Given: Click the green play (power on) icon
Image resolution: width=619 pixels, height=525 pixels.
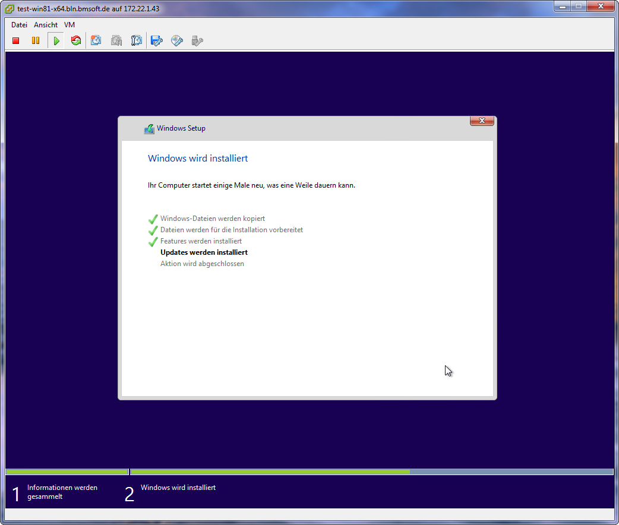Looking at the screenshot, I should coord(56,40).
